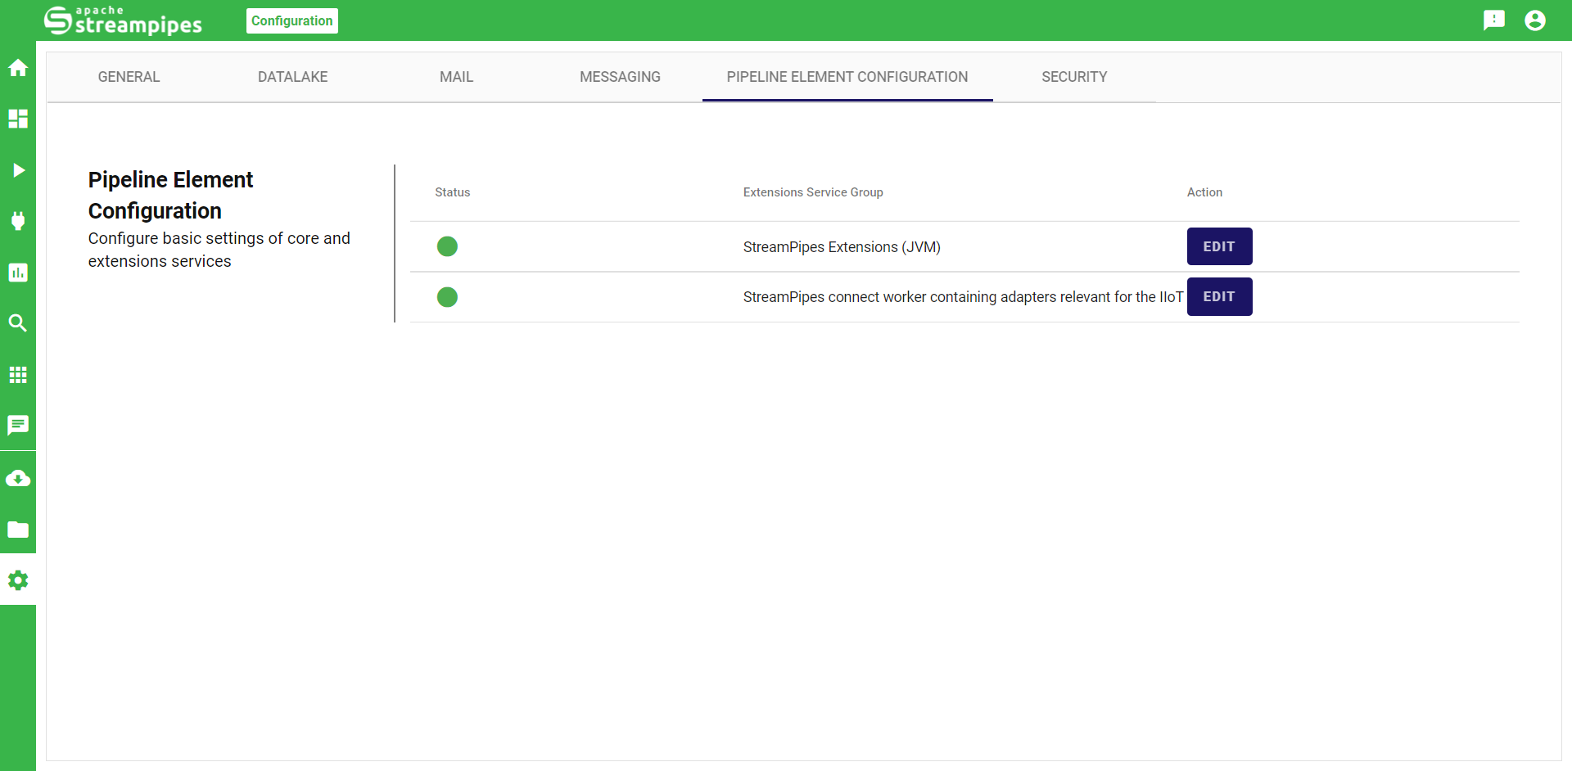Open the Mail tab

(456, 77)
